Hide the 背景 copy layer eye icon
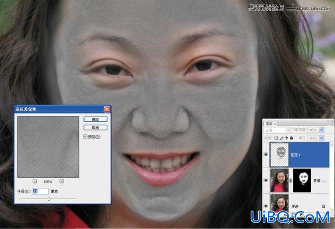Screen dimensions: 335x229 266,180
